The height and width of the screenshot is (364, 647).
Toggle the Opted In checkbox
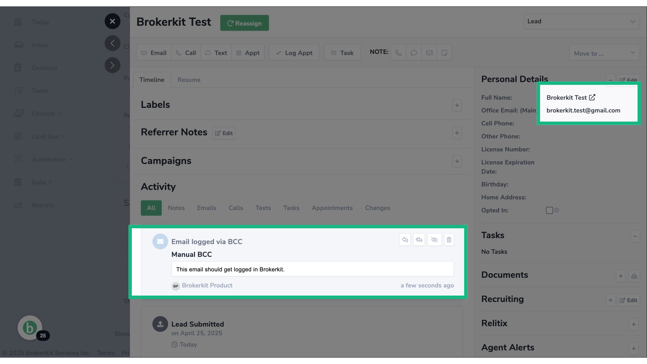point(549,210)
